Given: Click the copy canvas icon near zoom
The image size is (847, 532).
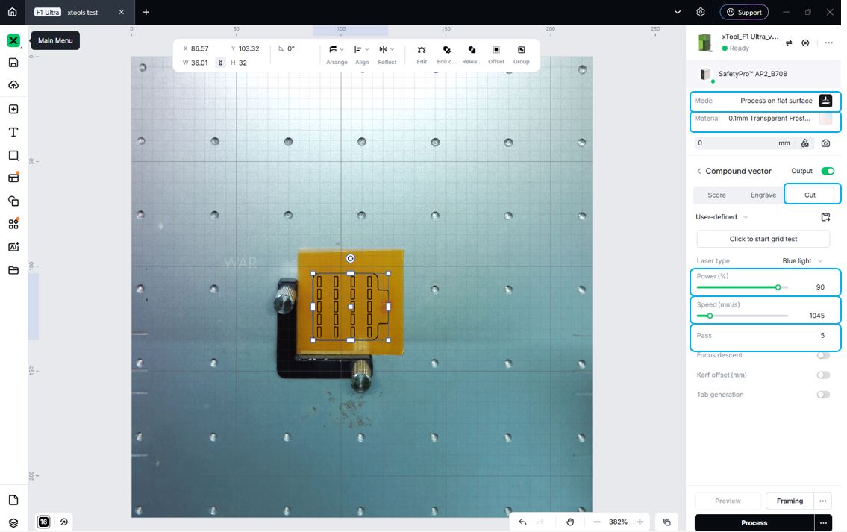Looking at the screenshot, I should pos(666,522).
